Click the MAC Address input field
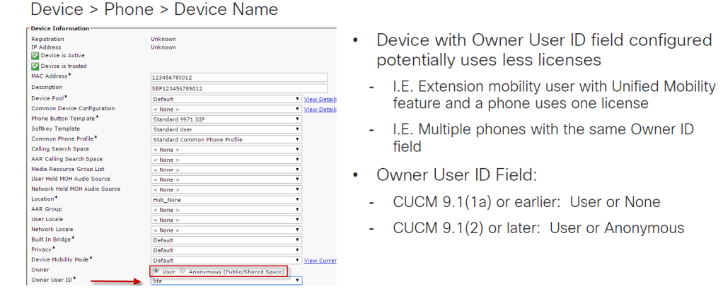The width and height of the screenshot is (723, 301). 239,78
